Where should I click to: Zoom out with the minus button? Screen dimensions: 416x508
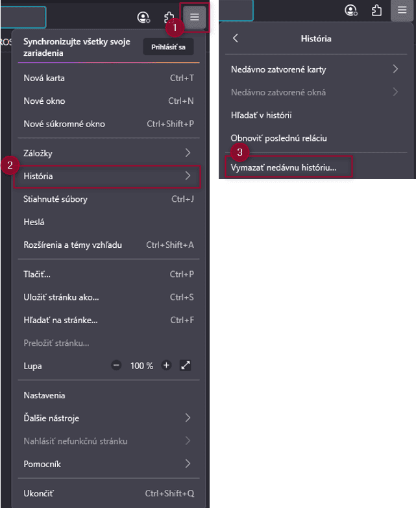(116, 365)
